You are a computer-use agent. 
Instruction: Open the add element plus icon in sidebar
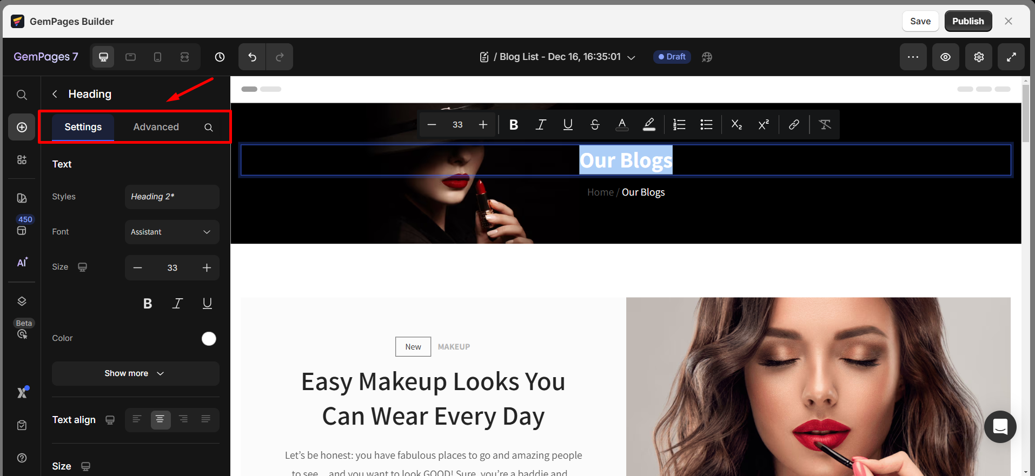pos(22,128)
